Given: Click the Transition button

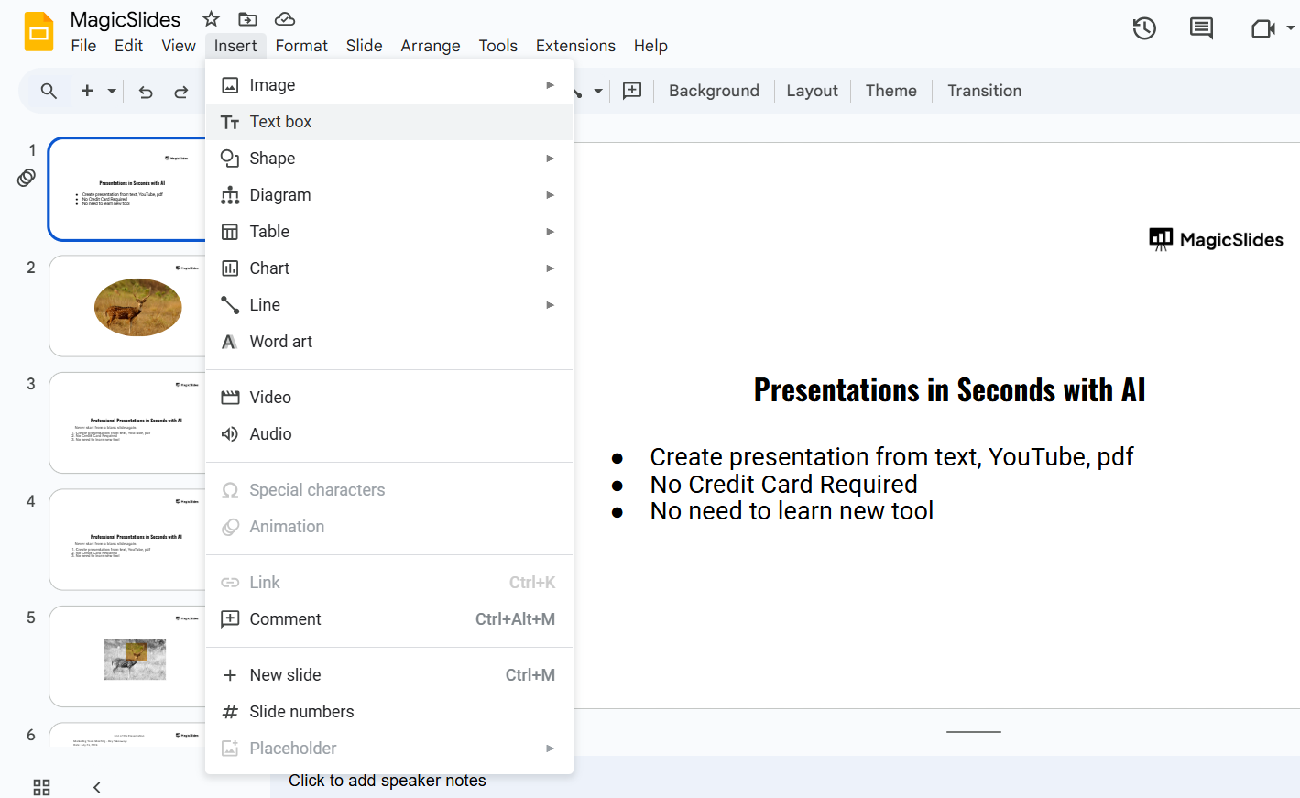Looking at the screenshot, I should click(x=984, y=91).
